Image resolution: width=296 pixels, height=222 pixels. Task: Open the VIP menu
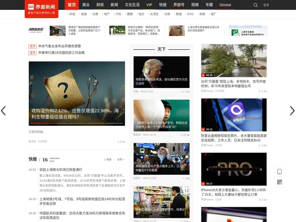(x=149, y=5)
